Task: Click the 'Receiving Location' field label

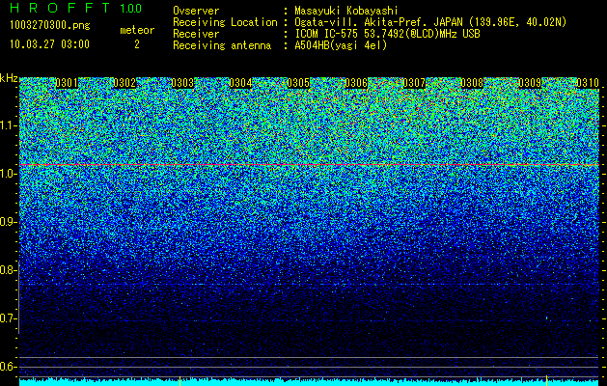Action: click(x=225, y=22)
